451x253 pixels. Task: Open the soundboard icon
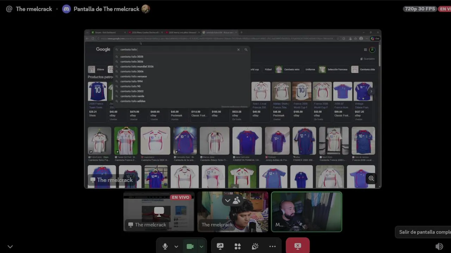[x=255, y=246]
